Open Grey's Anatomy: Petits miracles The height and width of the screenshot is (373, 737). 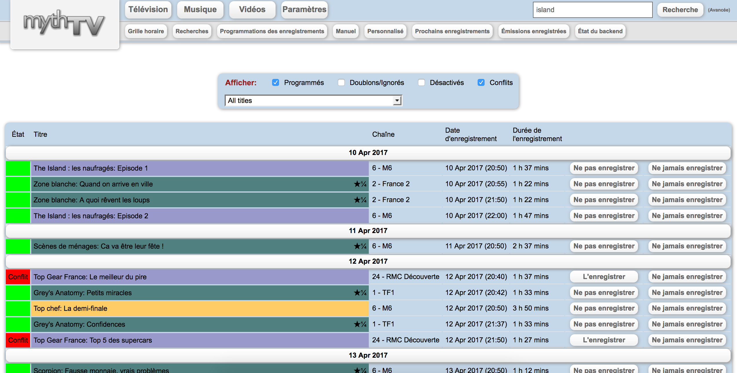82,293
